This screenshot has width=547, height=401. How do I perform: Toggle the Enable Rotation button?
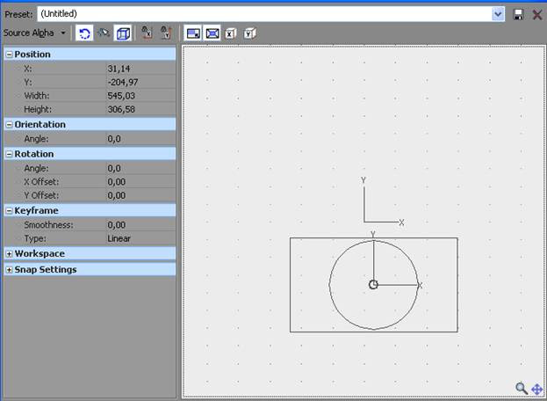[84, 33]
